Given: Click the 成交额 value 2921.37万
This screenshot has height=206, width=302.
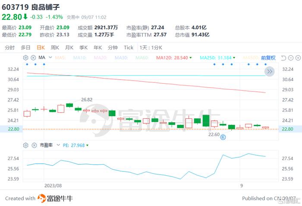Looking at the screenshot, I should click(106, 27).
